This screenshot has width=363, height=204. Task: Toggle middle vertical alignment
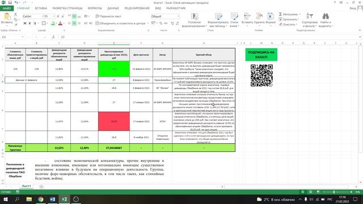[x=74, y=16]
